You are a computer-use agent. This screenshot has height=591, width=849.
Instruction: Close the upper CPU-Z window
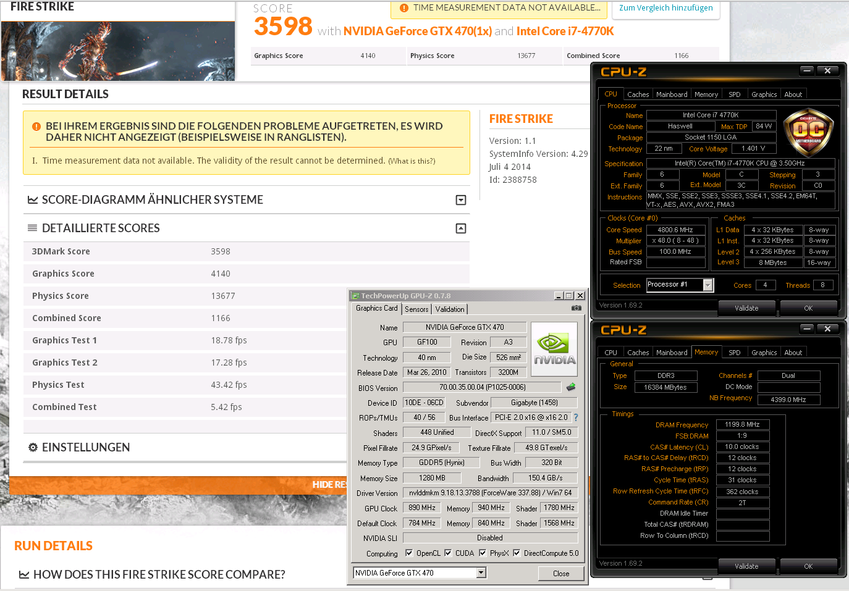pyautogui.click(x=828, y=70)
